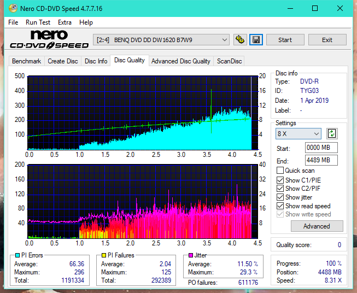The height and width of the screenshot is (293, 357).
Task: Select the Disc Quality tab
Action: [130, 60]
